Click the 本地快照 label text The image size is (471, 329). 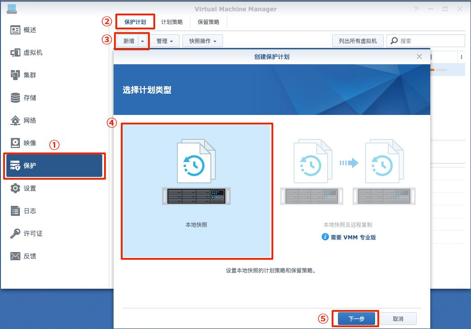point(196,225)
